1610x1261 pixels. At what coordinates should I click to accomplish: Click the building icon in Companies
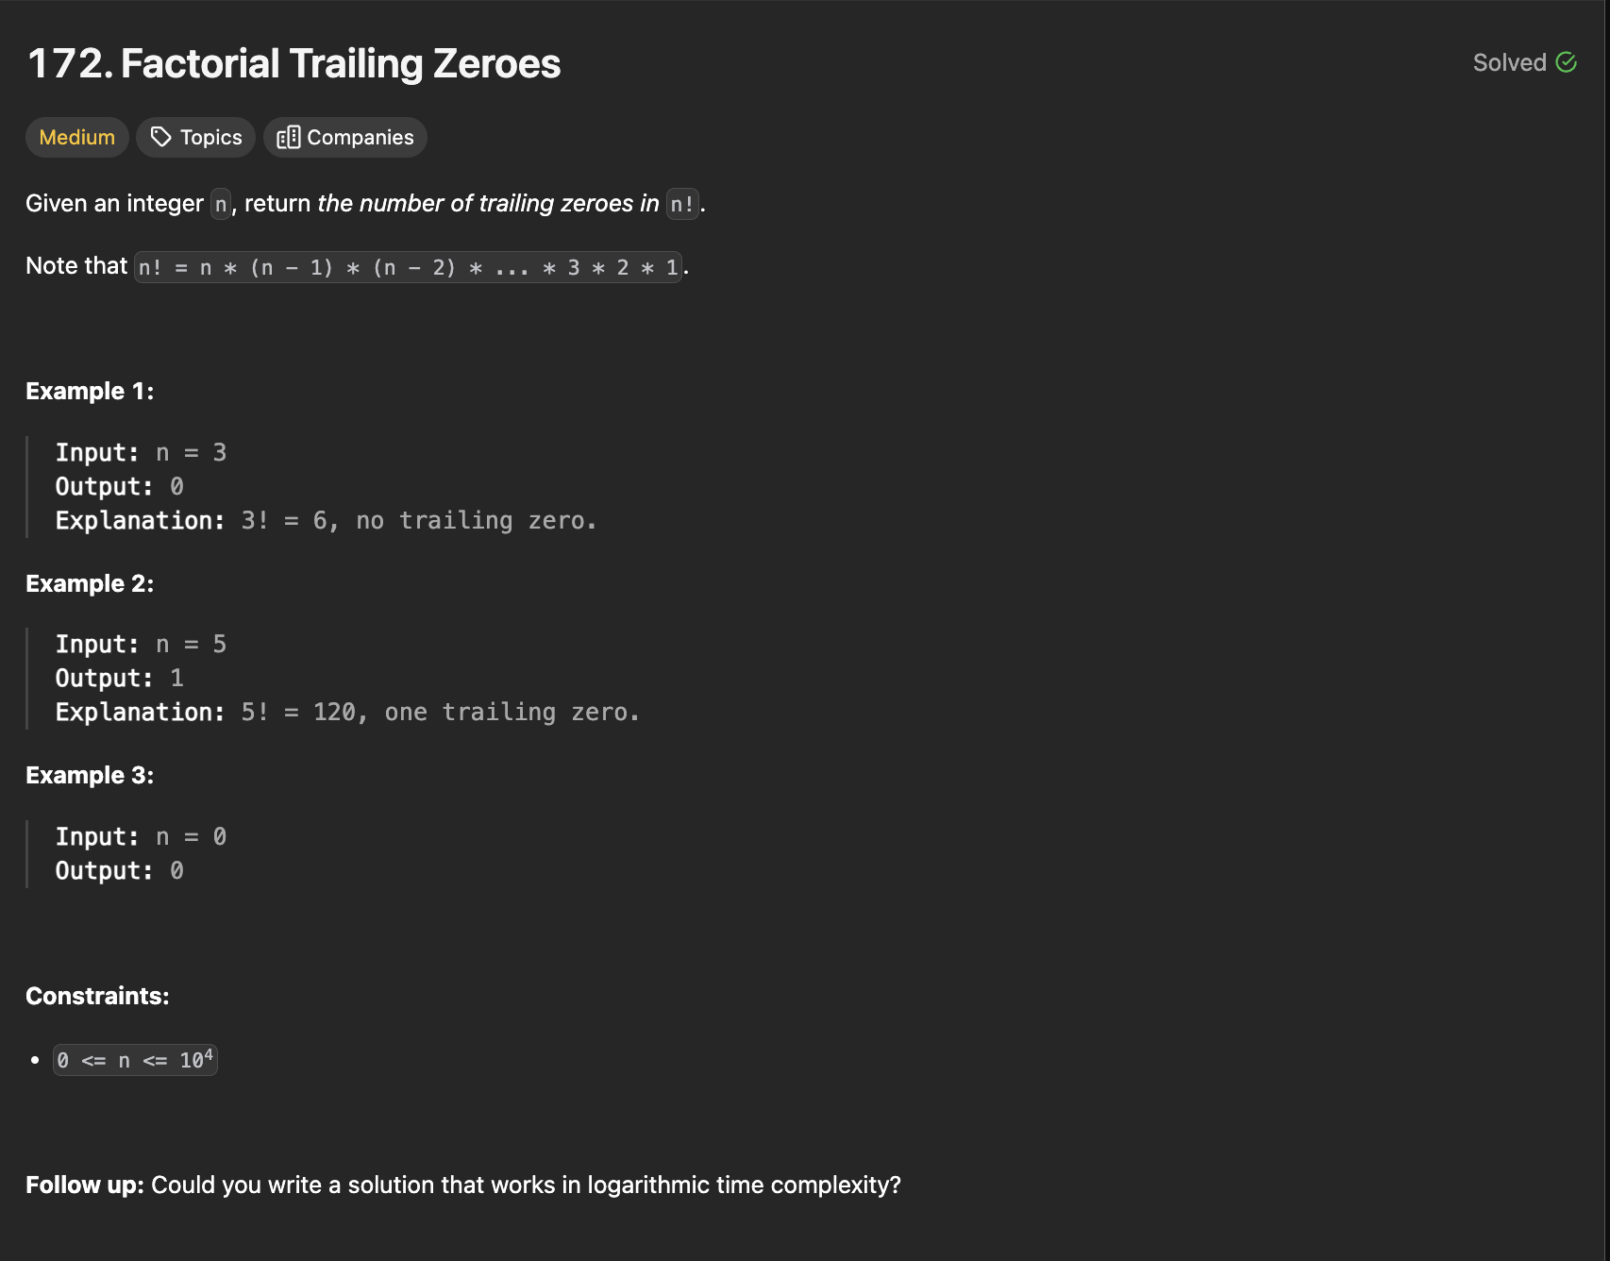[x=289, y=137]
